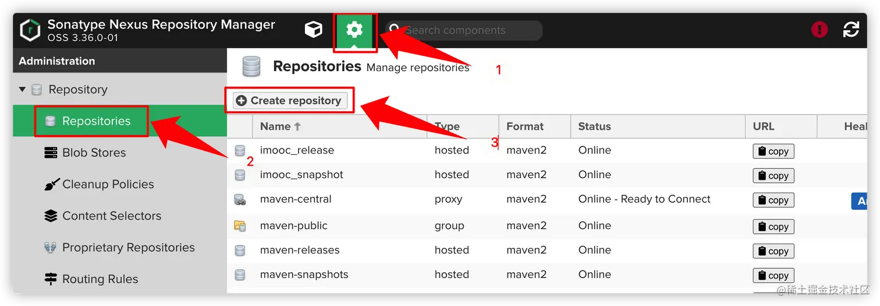The image size is (880, 306).
Task: Click the Repository folder icon in sidebar
Action: click(37, 90)
